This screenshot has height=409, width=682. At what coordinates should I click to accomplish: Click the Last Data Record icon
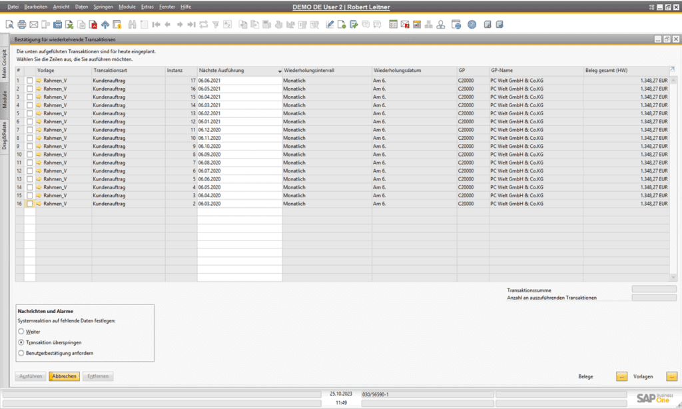(x=191, y=25)
